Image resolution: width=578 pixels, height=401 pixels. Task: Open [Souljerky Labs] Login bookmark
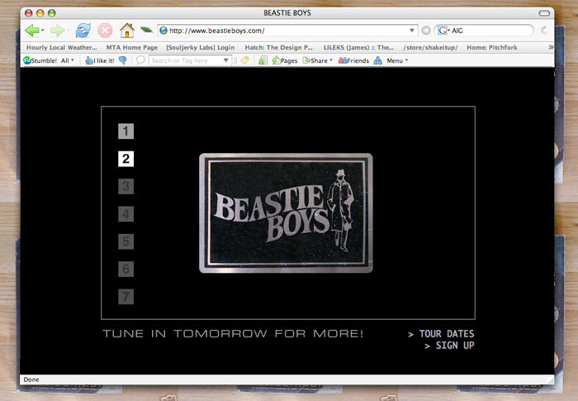click(200, 48)
